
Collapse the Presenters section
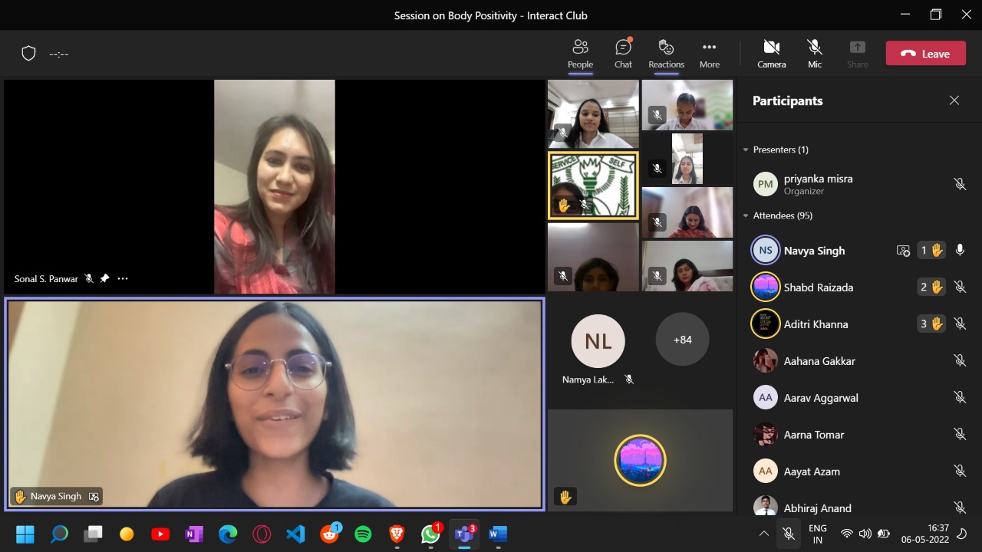(746, 149)
